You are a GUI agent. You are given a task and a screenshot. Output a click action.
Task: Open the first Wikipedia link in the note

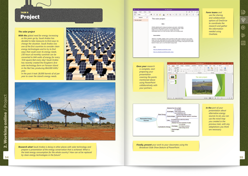pyautogui.click(x=162, y=50)
